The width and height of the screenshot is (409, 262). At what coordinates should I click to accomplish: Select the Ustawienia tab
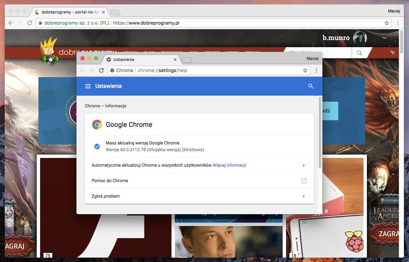[x=141, y=60]
